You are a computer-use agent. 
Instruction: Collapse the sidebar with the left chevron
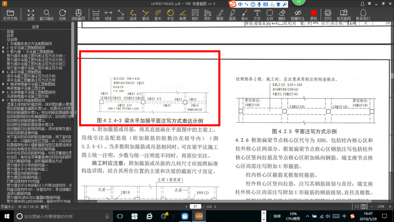76,112
